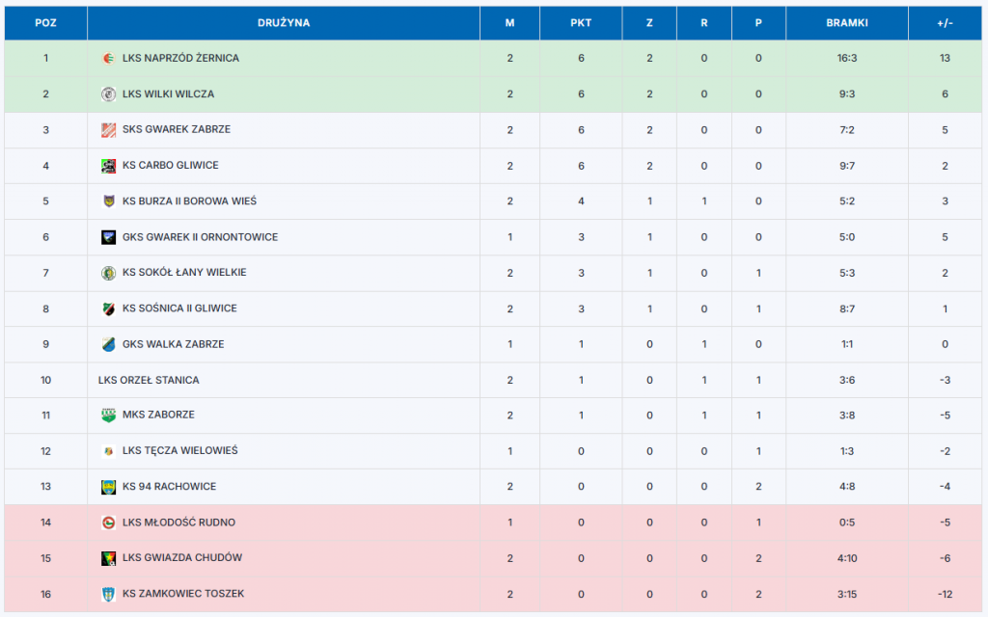Click the 16:3 goals cell for Żernica
The height and width of the screenshot is (617, 988).
click(846, 58)
